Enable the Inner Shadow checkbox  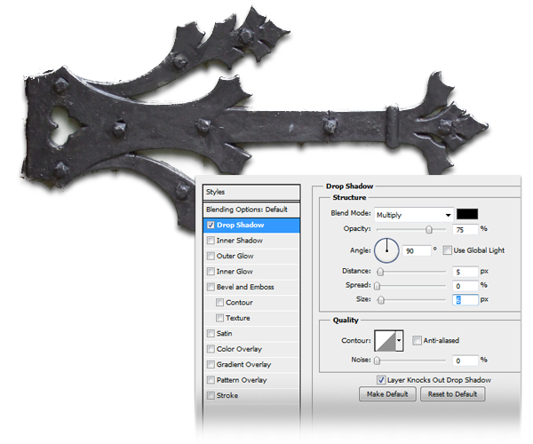point(211,241)
